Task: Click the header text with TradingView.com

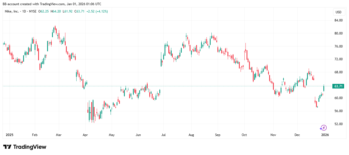Action: tap(52, 4)
